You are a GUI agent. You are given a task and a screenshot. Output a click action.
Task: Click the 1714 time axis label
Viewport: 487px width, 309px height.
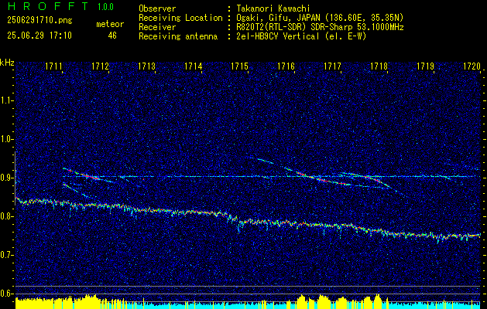tap(194, 66)
